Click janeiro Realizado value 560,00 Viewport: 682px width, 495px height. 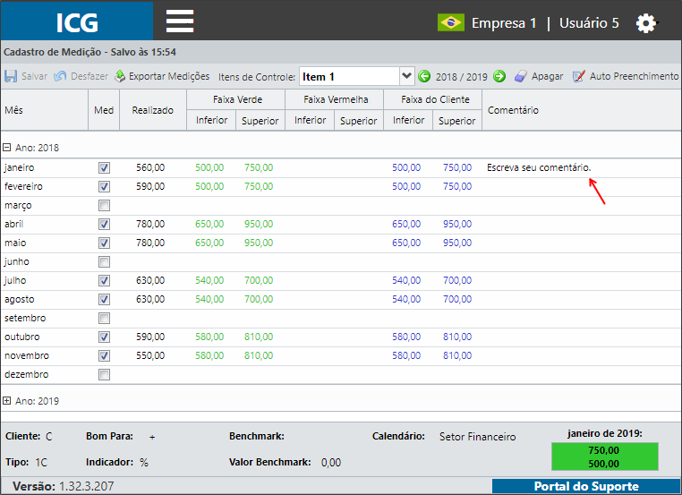pos(150,167)
